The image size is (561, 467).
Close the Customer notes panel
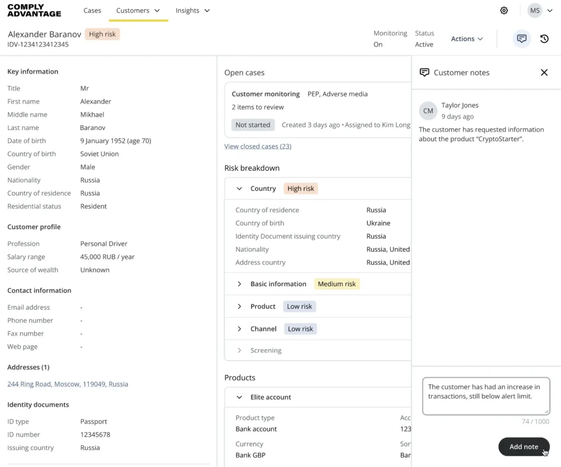coord(544,72)
